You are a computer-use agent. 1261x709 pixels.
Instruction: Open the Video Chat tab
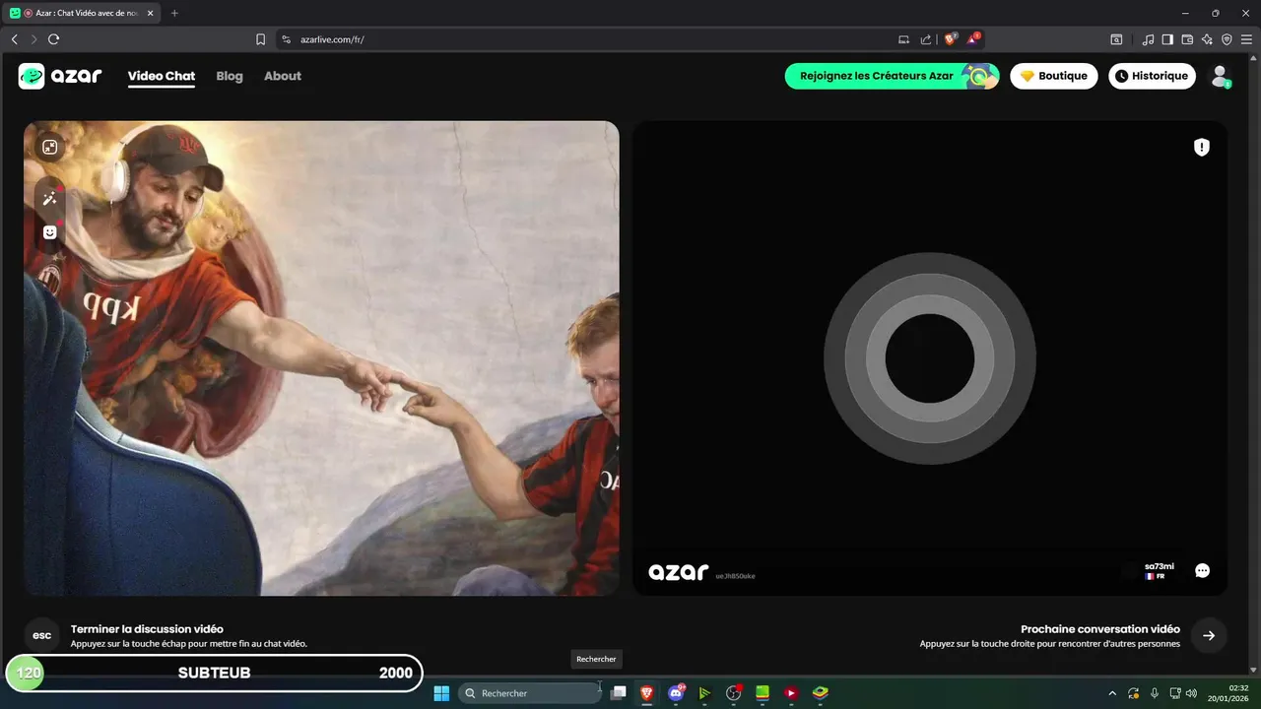[162, 76]
